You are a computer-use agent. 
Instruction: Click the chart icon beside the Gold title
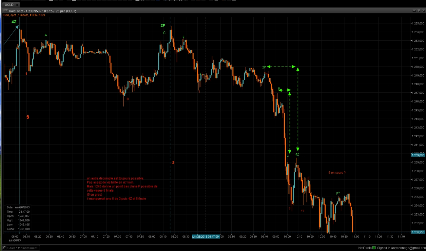click(5, 11)
